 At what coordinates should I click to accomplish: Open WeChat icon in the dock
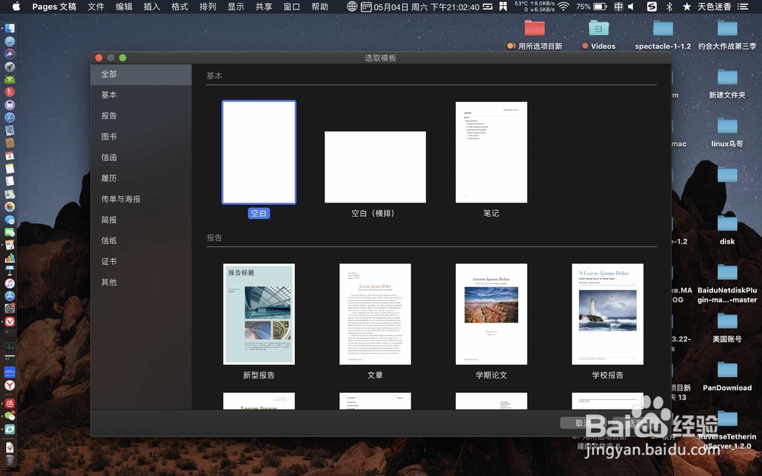point(10,417)
